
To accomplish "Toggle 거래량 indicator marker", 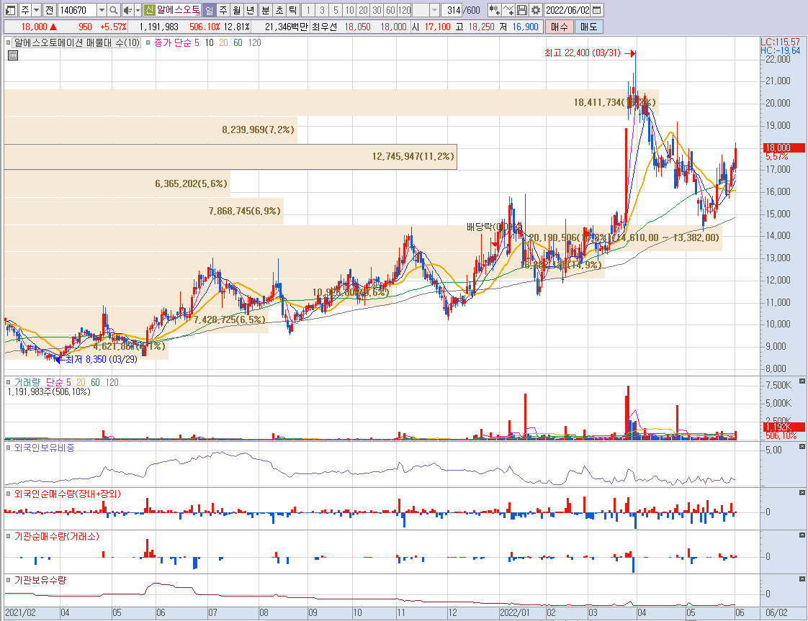I will pyautogui.click(x=8, y=382).
